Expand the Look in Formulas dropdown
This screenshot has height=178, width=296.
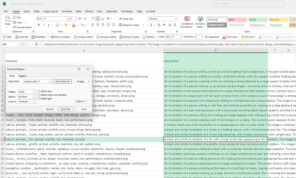click(27, 101)
